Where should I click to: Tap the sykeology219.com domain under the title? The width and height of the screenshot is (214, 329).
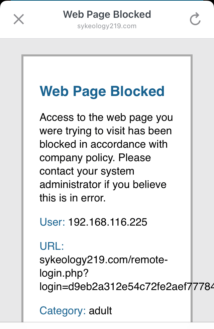point(107,26)
